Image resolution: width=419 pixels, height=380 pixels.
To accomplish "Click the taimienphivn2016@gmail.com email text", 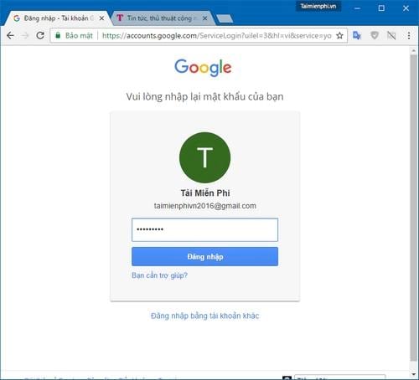I will click(x=204, y=206).
